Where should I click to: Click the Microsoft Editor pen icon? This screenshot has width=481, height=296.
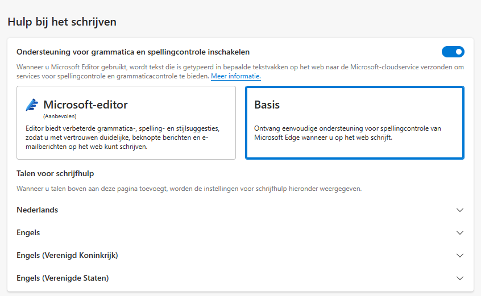point(32,105)
